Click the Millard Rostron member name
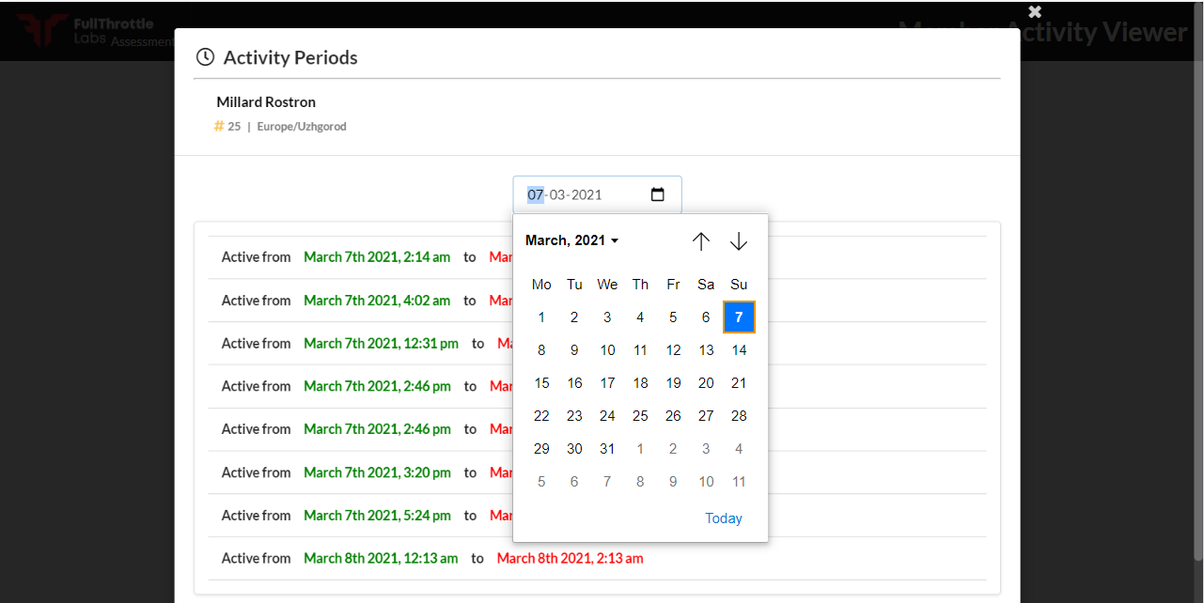The height and width of the screenshot is (603, 1204). point(266,102)
